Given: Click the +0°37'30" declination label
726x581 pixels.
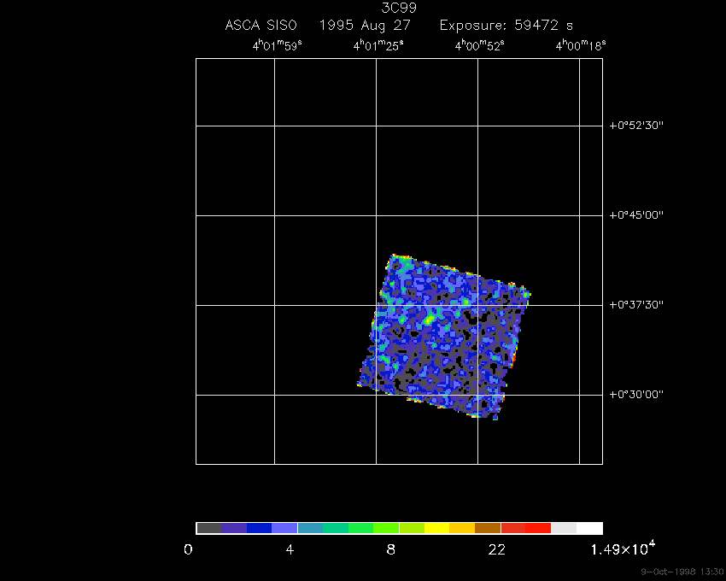Looking at the screenshot, I should [636, 305].
